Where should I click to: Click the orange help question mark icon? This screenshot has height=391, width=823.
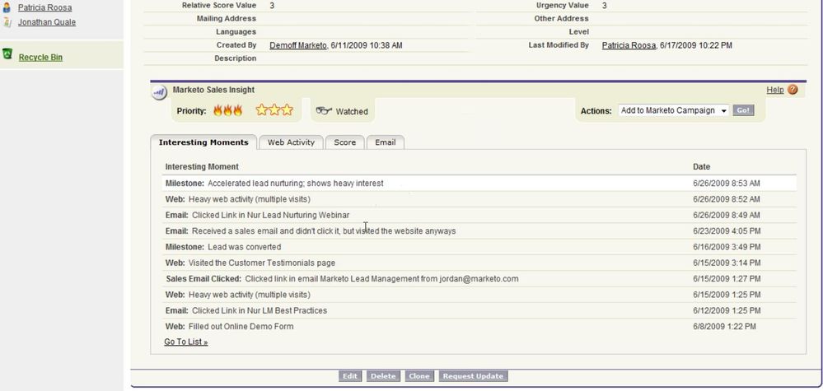[x=793, y=90]
